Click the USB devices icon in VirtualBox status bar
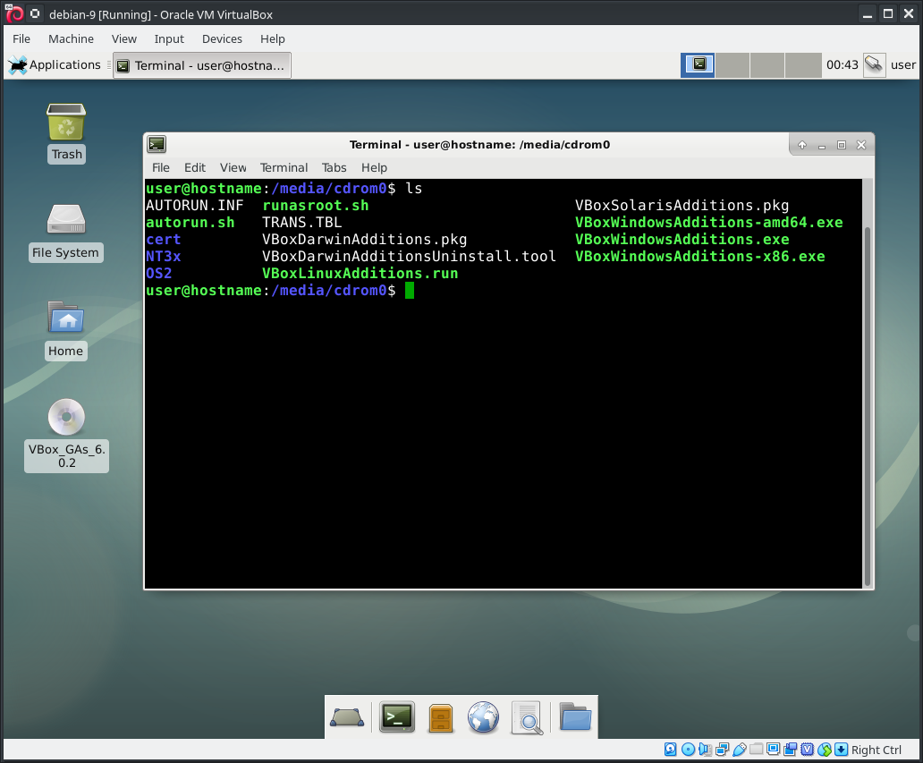 [740, 750]
